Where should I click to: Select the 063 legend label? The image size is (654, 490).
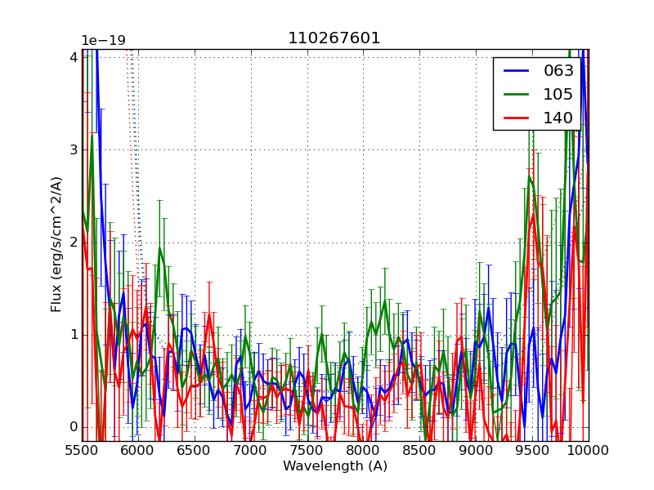click(558, 71)
